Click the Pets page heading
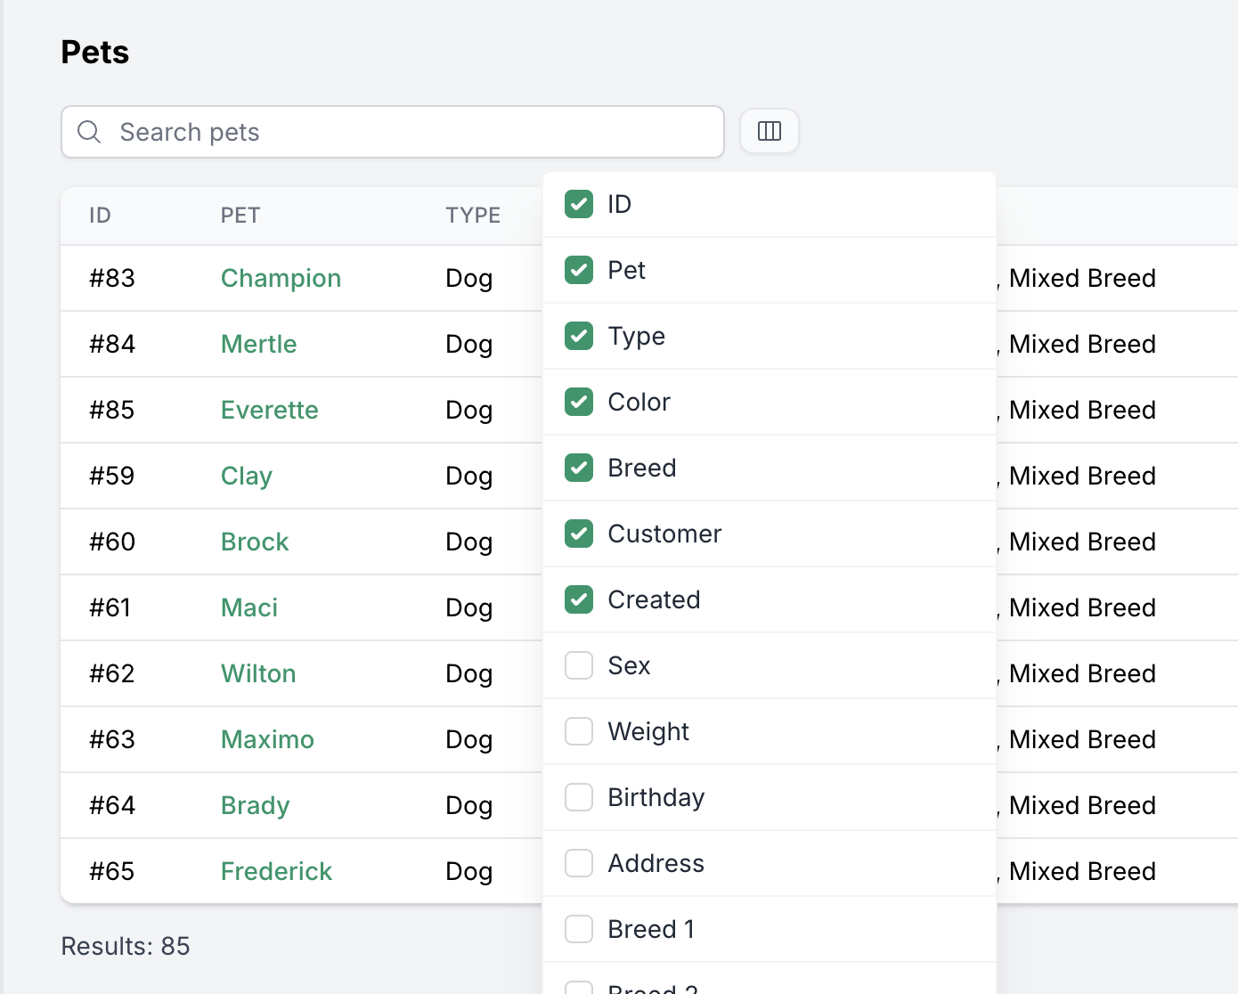Screen dimensions: 1238x994 click(x=95, y=53)
